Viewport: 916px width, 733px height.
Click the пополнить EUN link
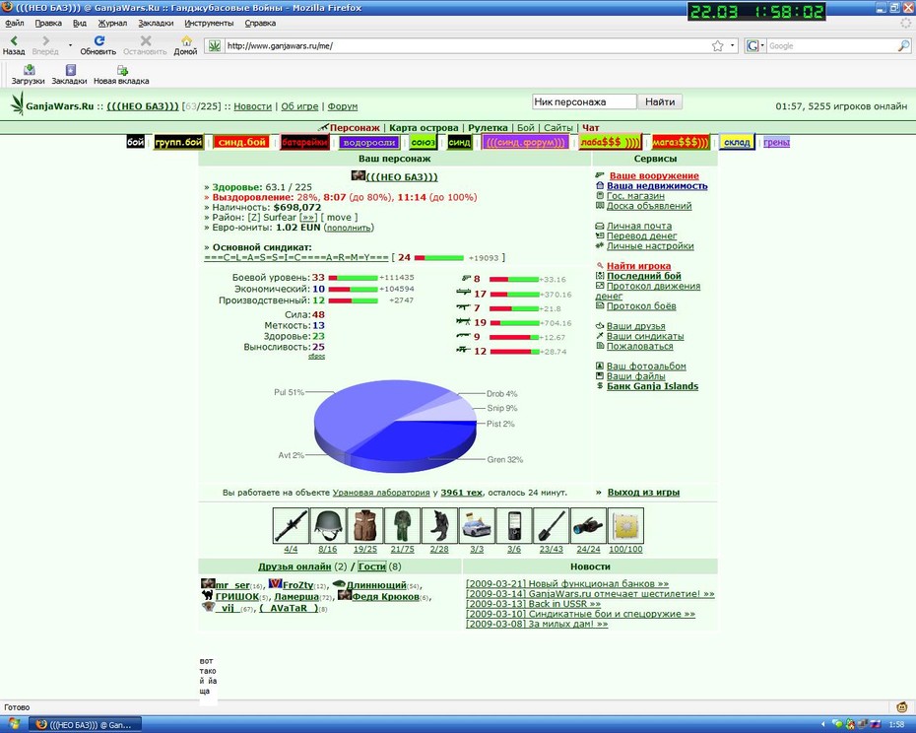click(x=349, y=228)
